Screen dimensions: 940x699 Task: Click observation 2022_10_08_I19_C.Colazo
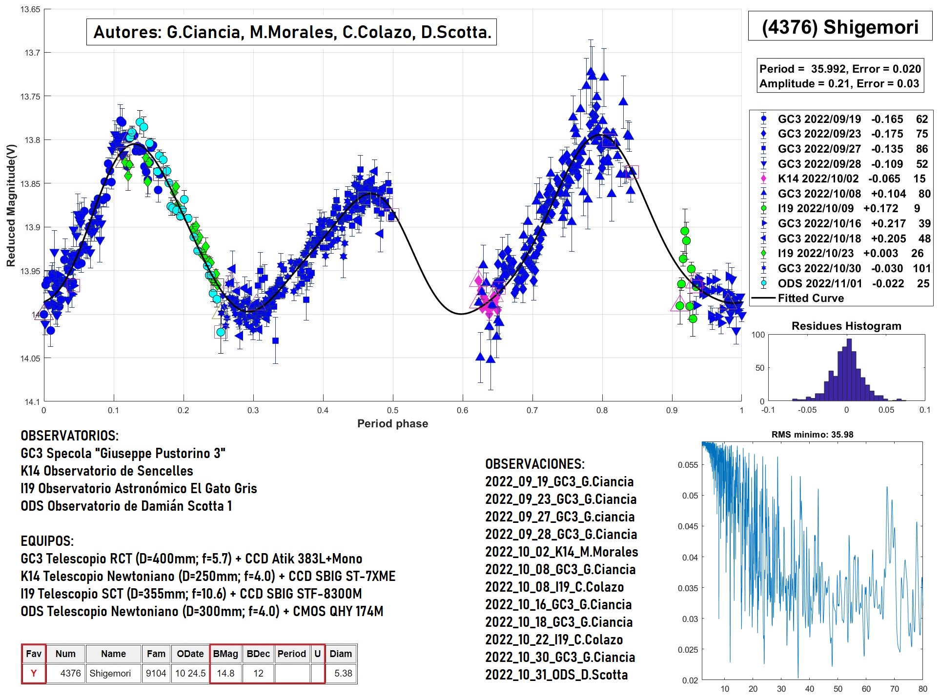pyautogui.click(x=554, y=587)
